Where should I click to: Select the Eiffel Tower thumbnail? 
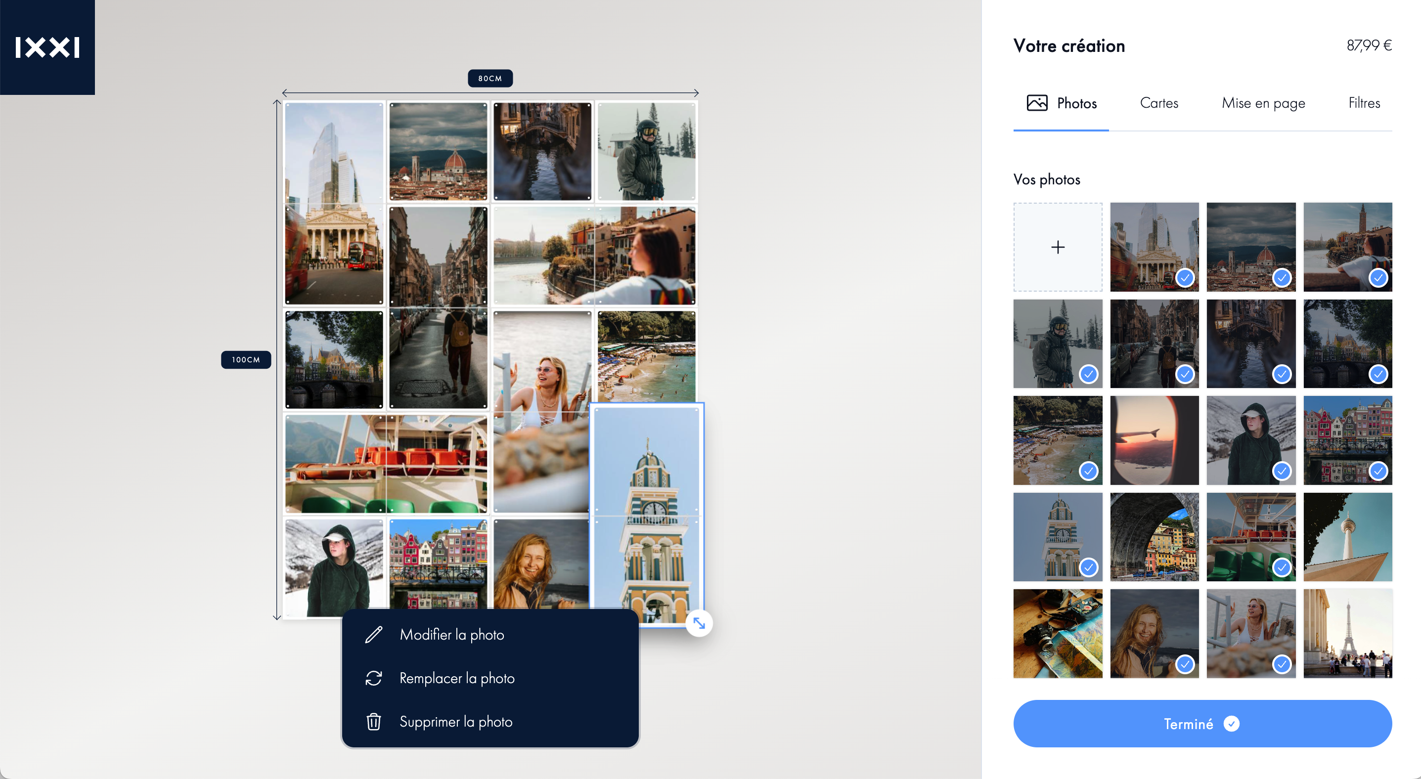tap(1348, 634)
